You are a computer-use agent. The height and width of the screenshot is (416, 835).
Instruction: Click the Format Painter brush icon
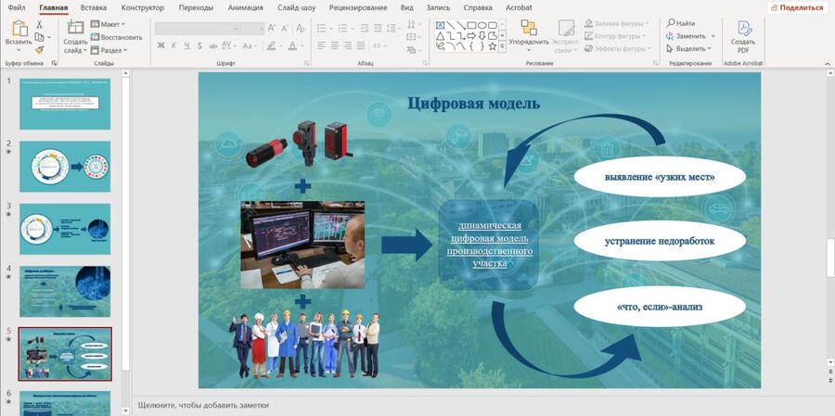40,50
